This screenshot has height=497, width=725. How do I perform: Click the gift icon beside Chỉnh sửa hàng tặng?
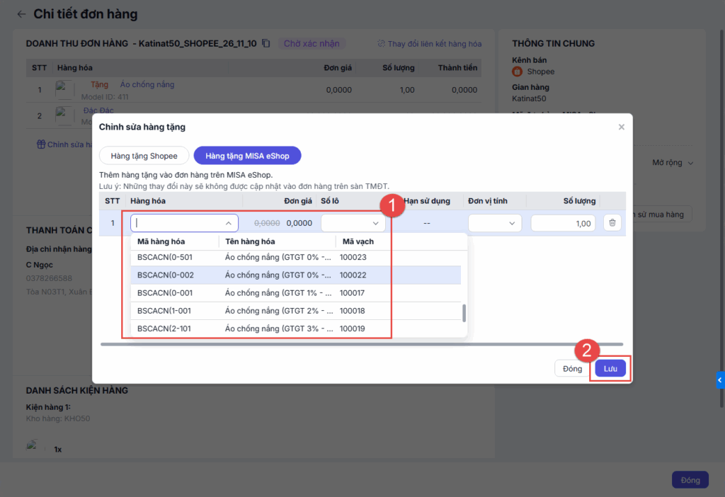pos(40,144)
